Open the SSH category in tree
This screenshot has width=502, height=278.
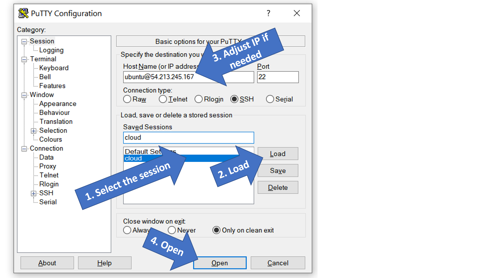coord(46,193)
